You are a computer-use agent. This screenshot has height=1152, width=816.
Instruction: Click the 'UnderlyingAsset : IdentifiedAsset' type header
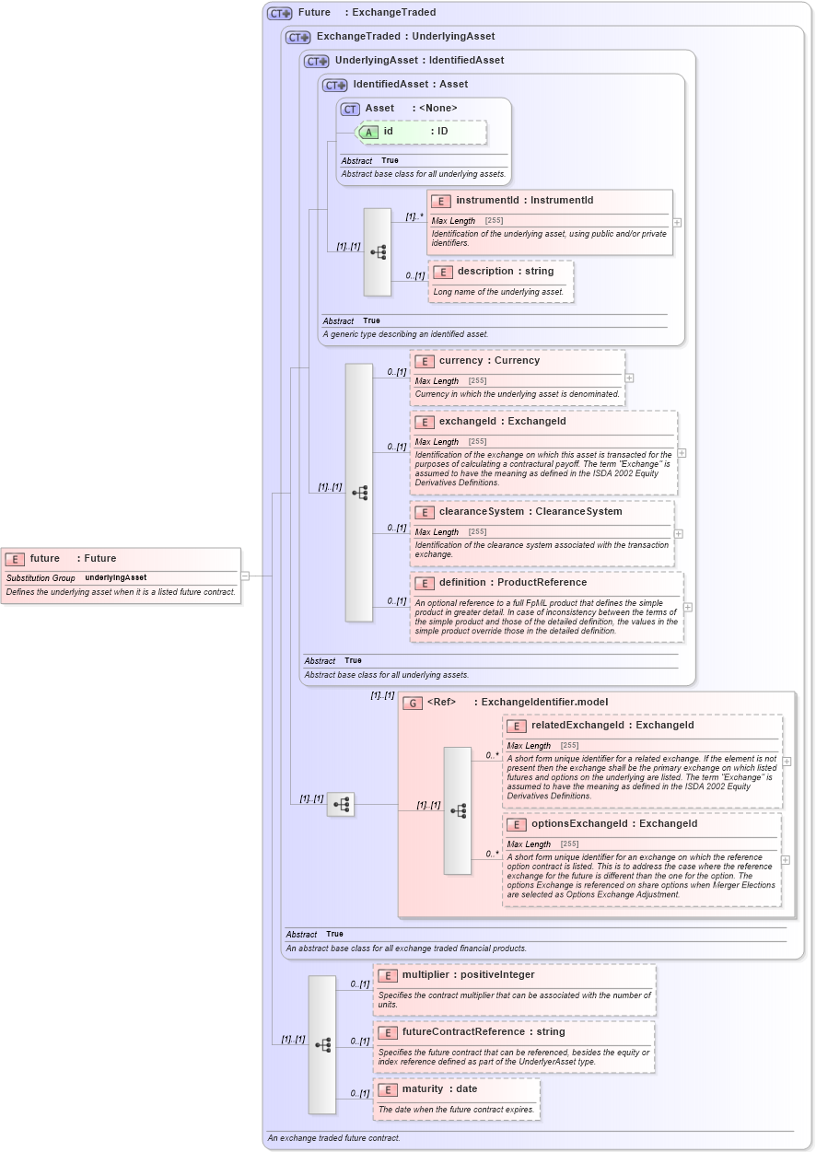[x=419, y=61]
